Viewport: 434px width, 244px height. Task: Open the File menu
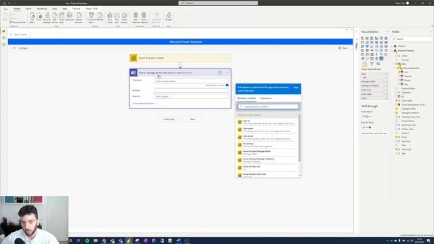[5, 9]
